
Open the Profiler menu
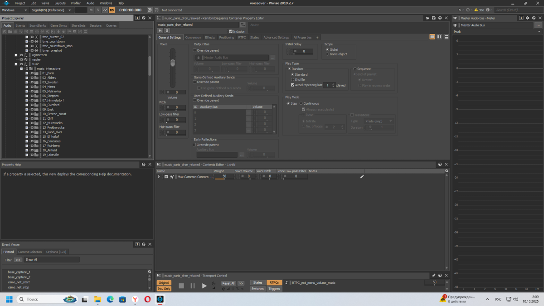(76, 3)
